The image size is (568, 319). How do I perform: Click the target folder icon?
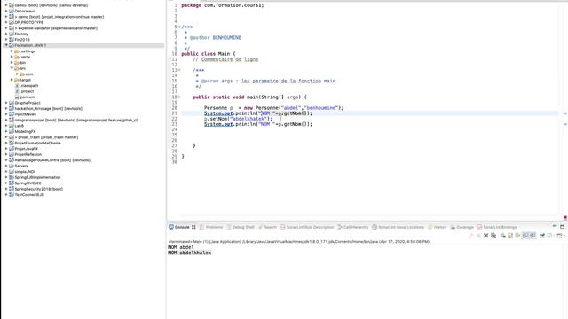tap(17, 80)
